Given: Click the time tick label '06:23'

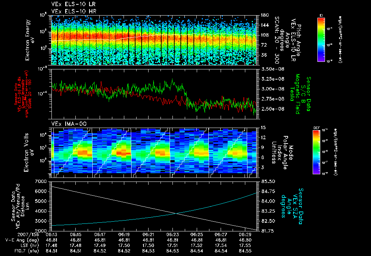Looking at the screenshot, I should click(x=172, y=235).
